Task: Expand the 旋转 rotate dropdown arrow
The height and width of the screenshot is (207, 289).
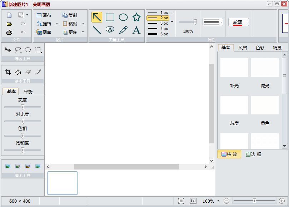Action: pyautogui.click(x=57, y=24)
